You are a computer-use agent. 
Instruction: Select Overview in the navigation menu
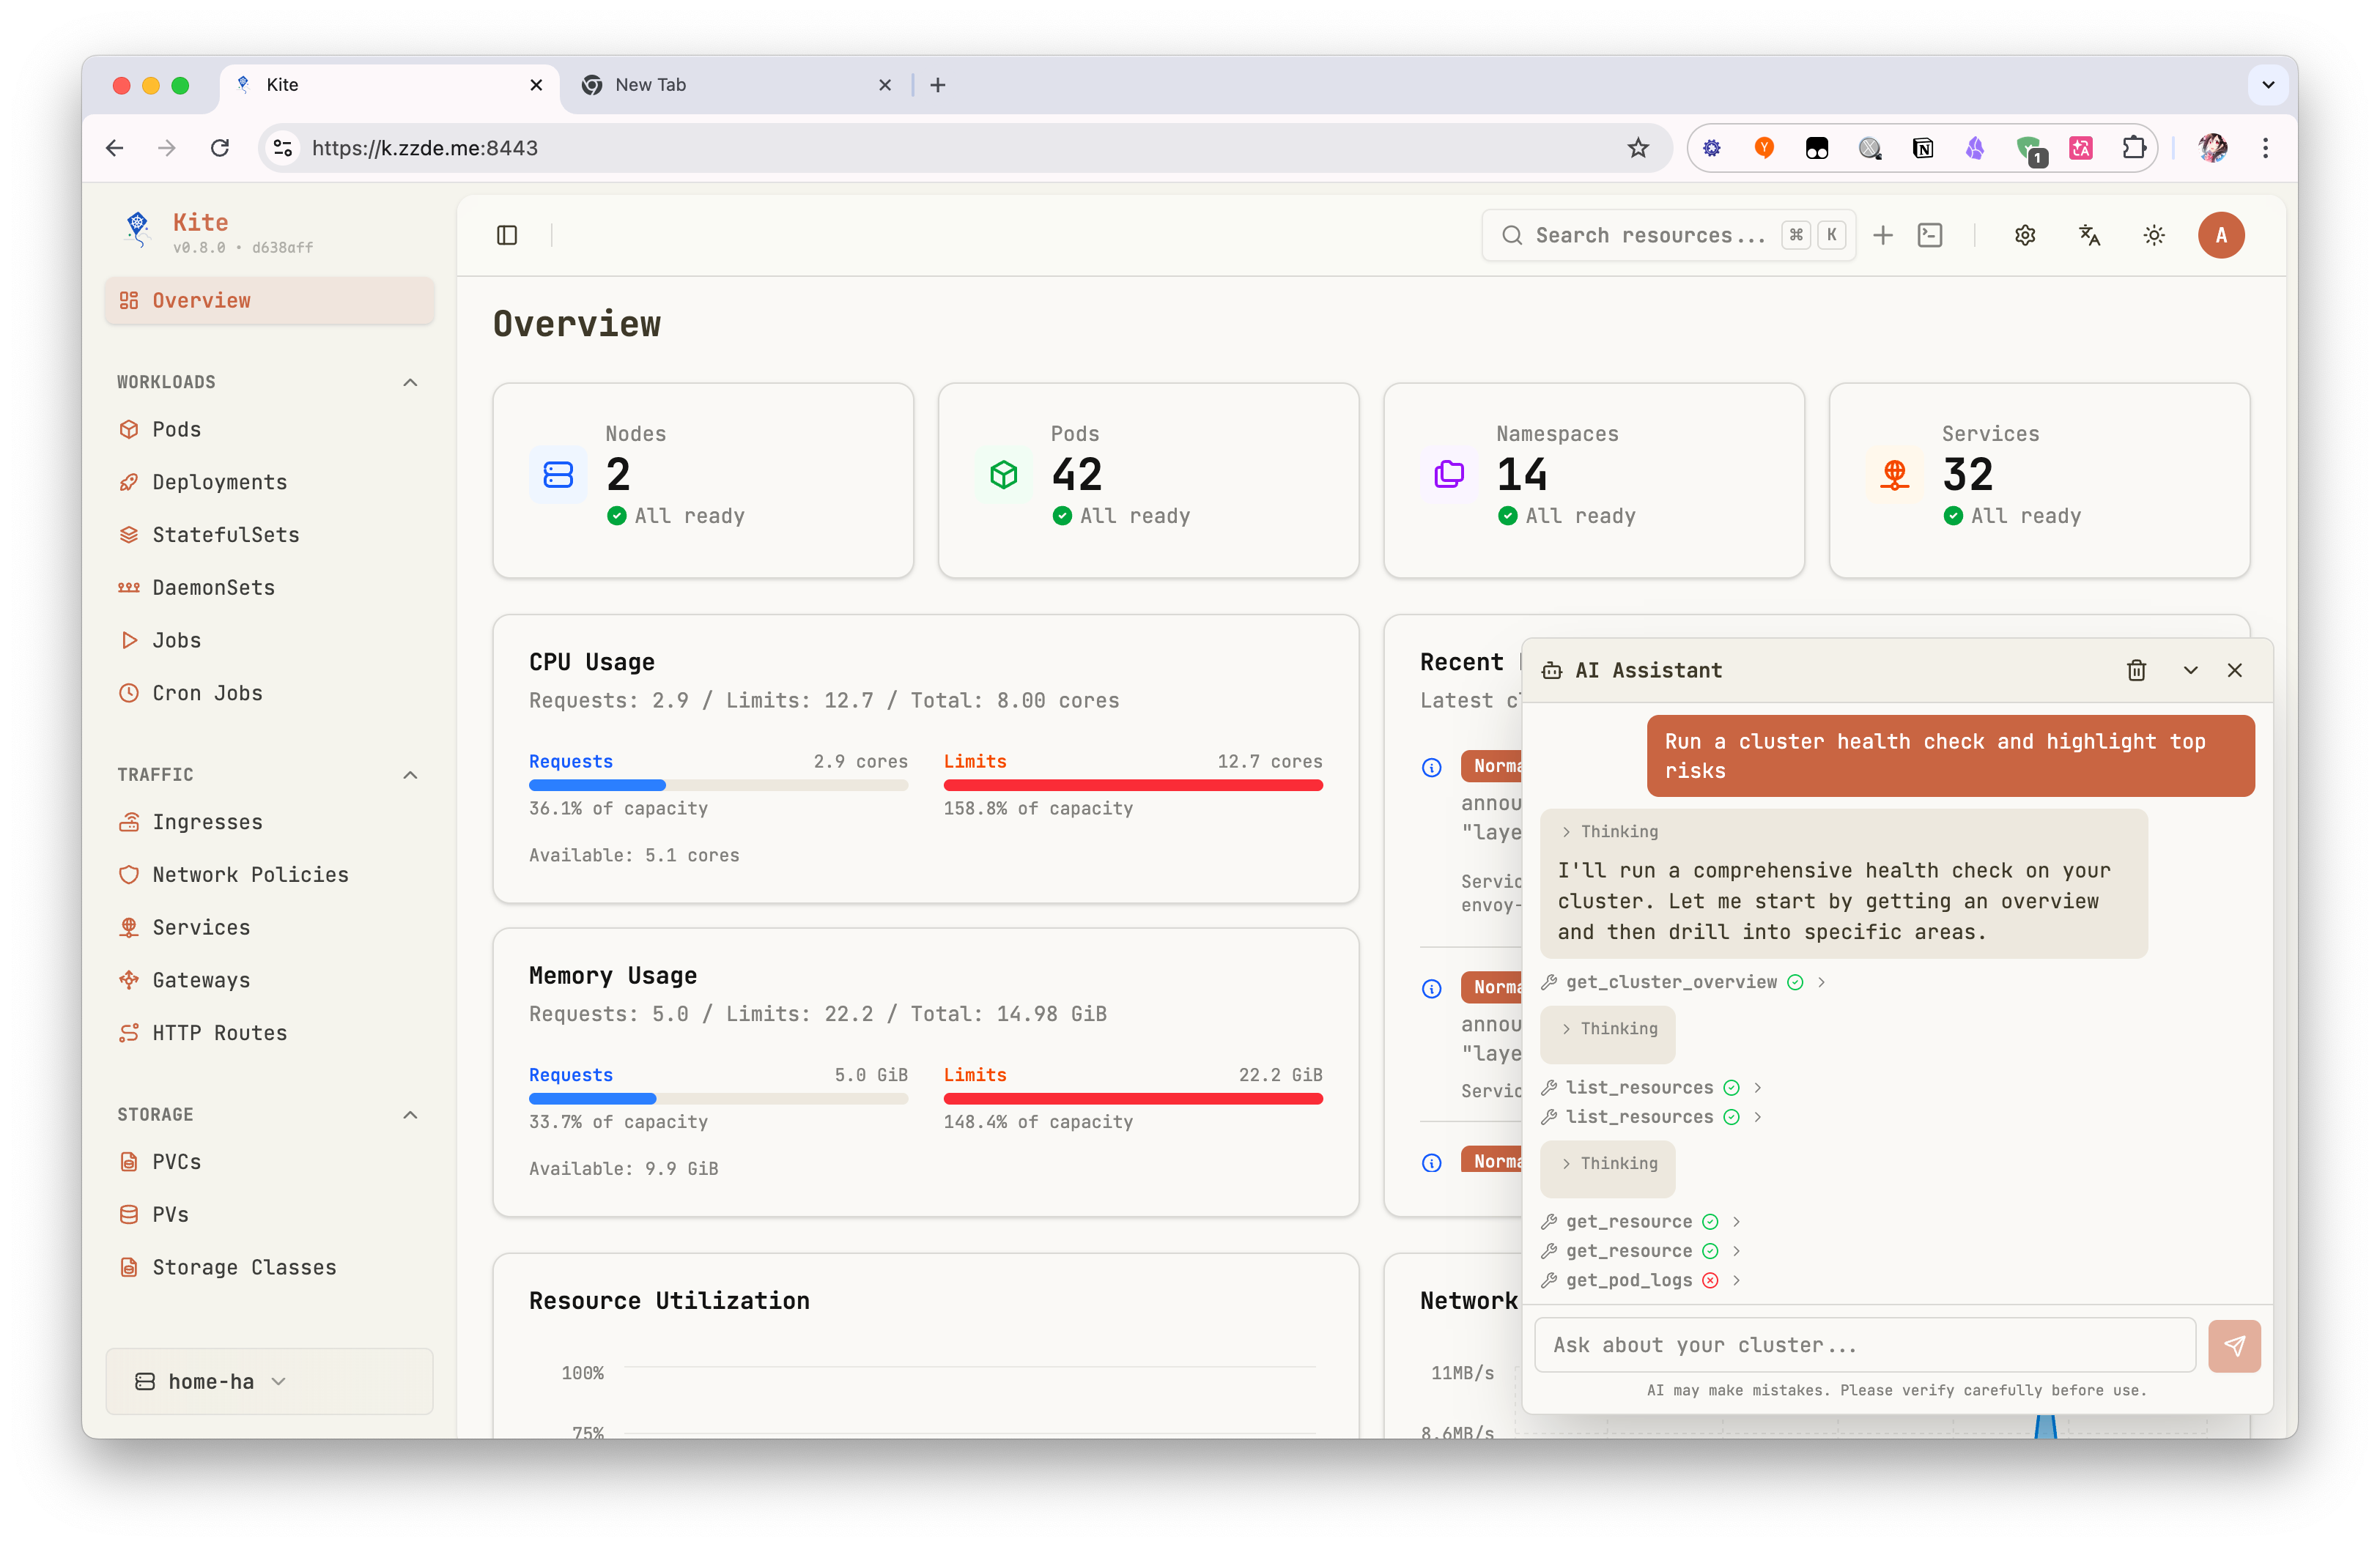(x=200, y=300)
